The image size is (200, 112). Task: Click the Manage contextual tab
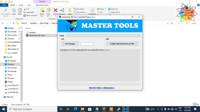click(42, 2)
